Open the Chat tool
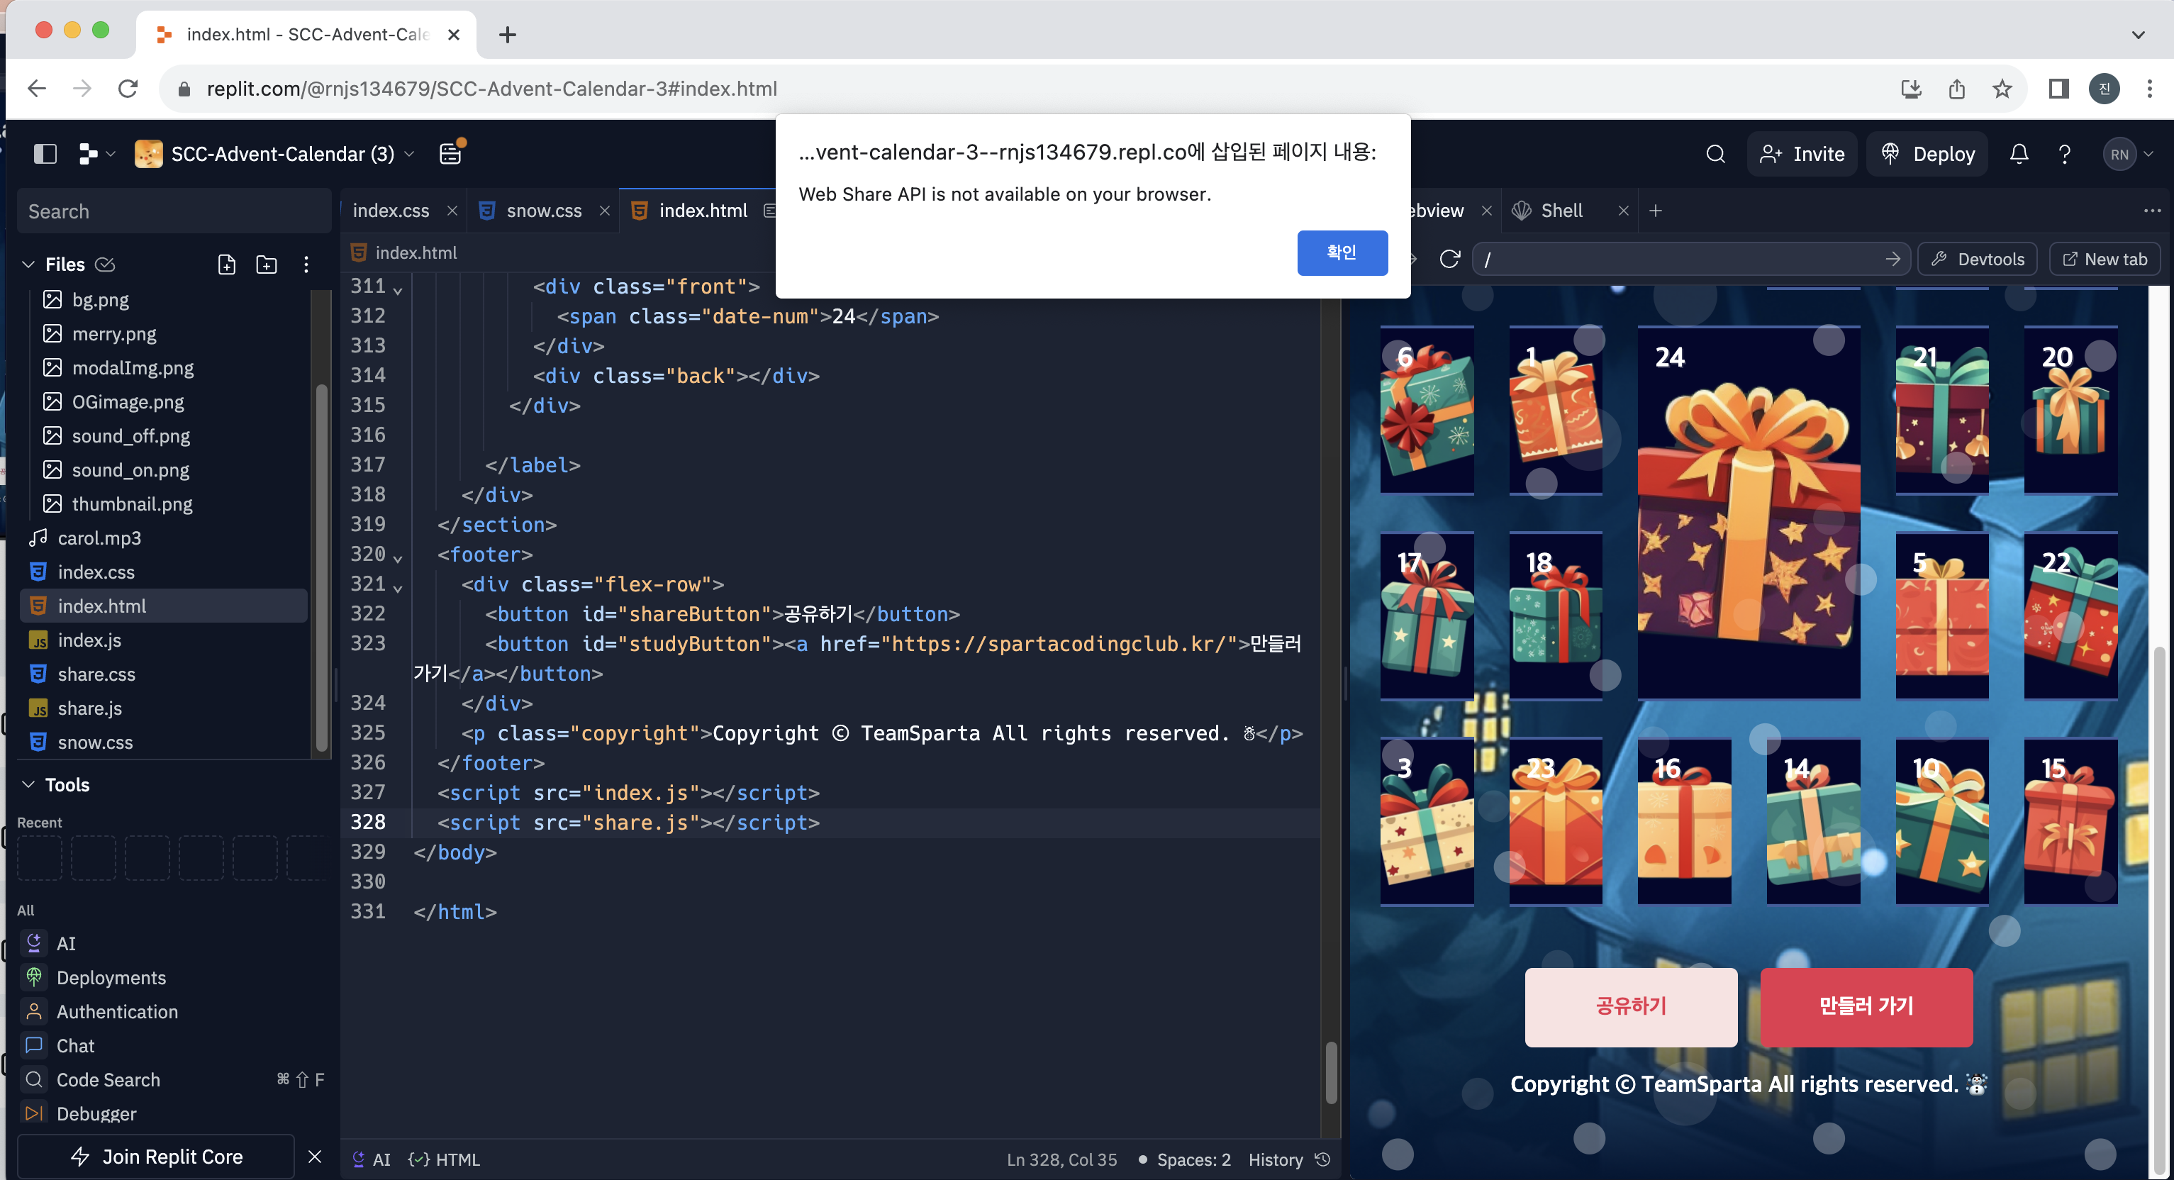 [x=172, y=1045]
